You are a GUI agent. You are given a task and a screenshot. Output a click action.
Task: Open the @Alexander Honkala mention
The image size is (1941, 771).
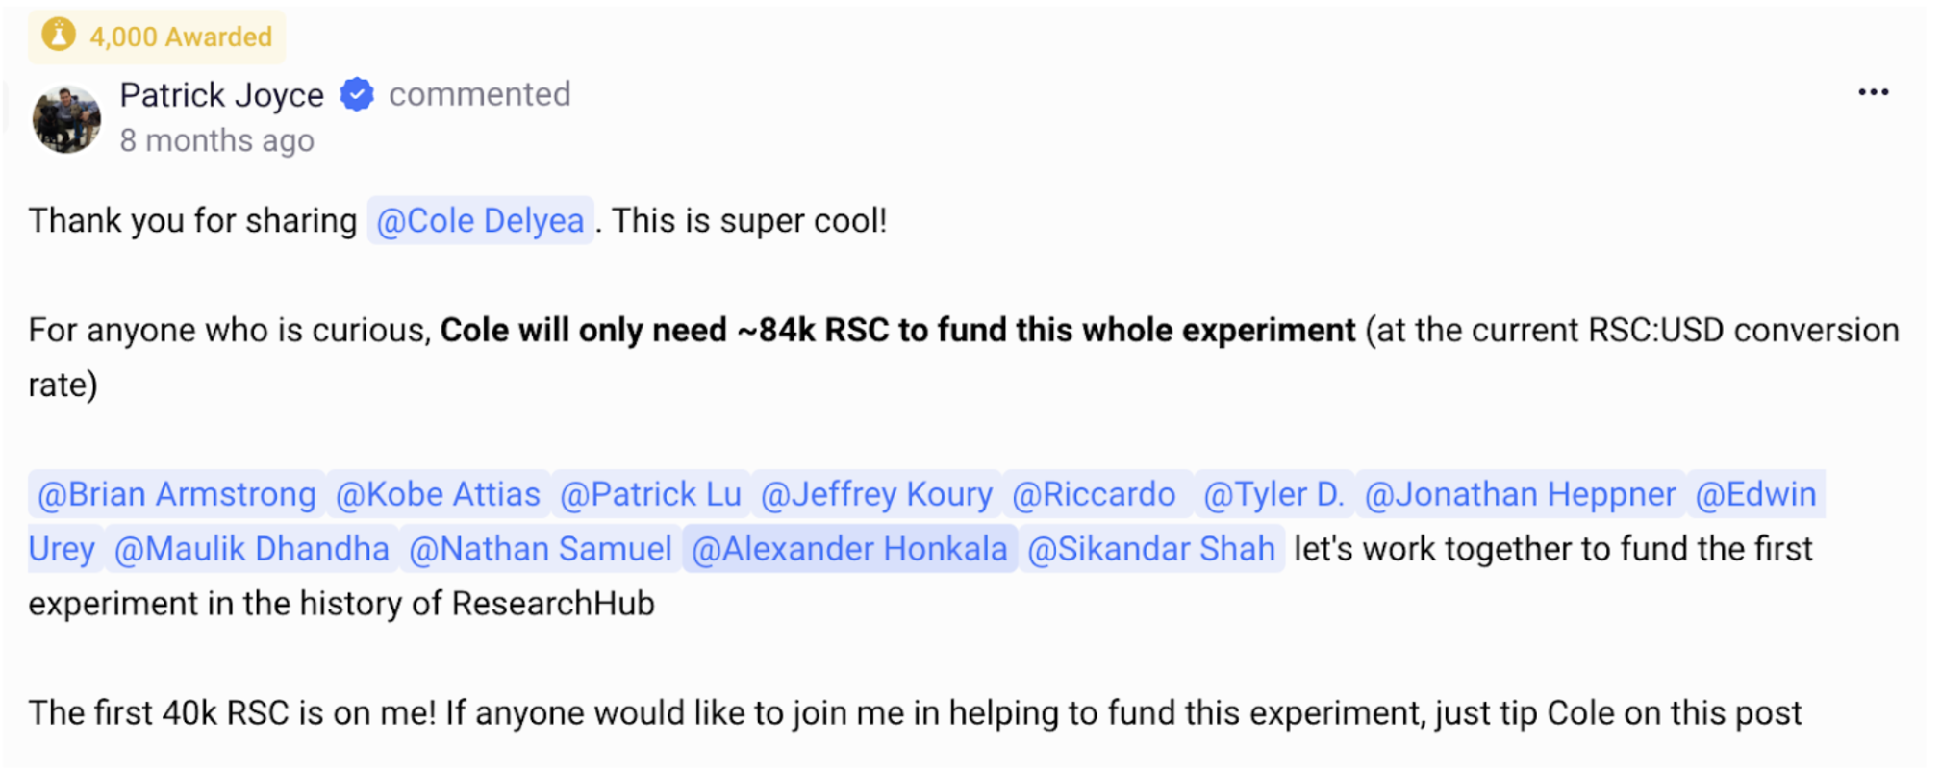pyautogui.click(x=849, y=549)
